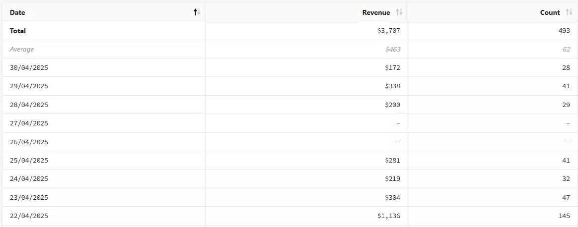Click total revenue value $3,707
This screenshot has width=578, height=227.
(388, 31)
